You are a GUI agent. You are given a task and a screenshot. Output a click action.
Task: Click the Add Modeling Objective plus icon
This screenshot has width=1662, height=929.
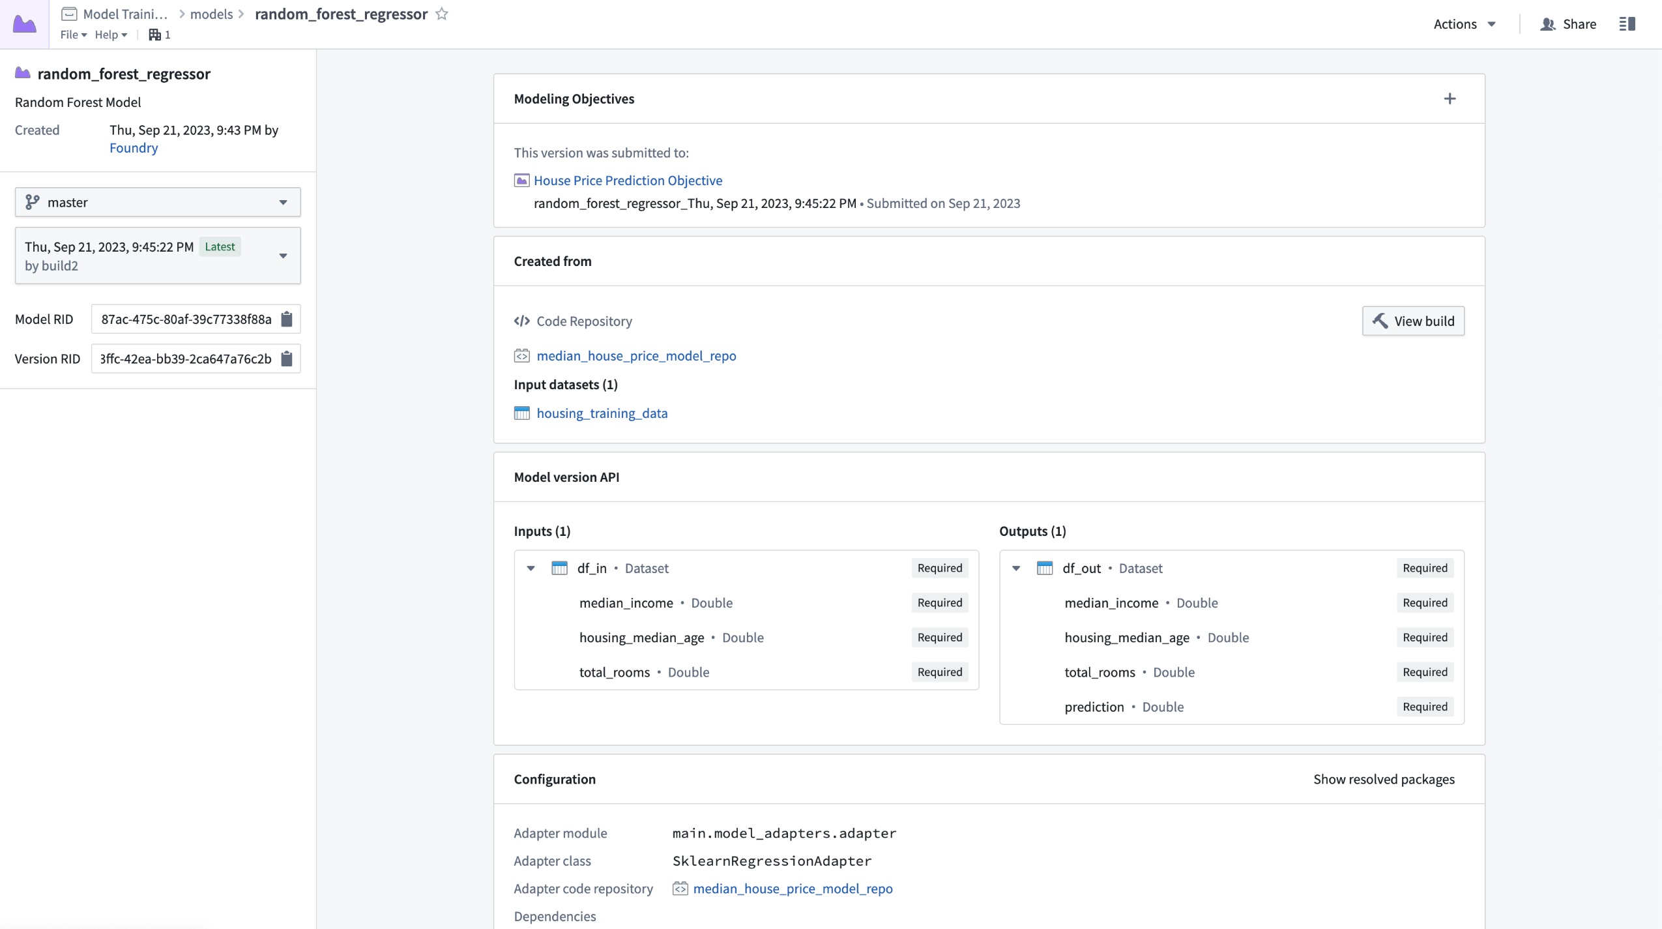(1451, 98)
